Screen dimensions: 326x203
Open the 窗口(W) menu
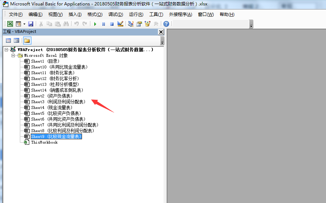(x=206, y=14)
